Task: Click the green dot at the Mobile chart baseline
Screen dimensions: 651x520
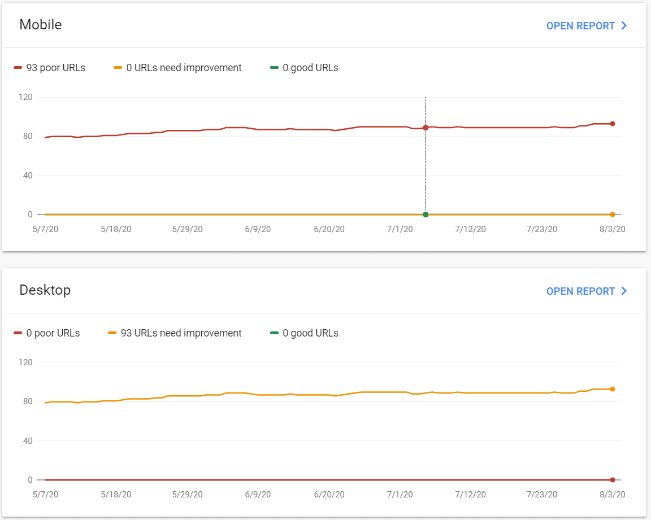Action: pos(426,214)
